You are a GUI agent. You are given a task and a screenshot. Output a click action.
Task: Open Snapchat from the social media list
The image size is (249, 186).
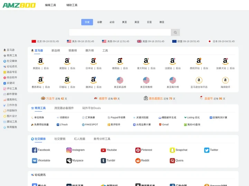(178, 150)
